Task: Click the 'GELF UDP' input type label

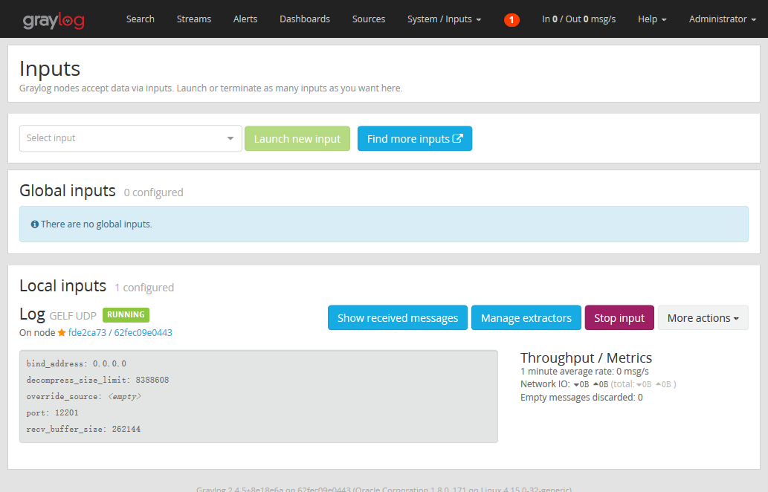Action: point(73,316)
